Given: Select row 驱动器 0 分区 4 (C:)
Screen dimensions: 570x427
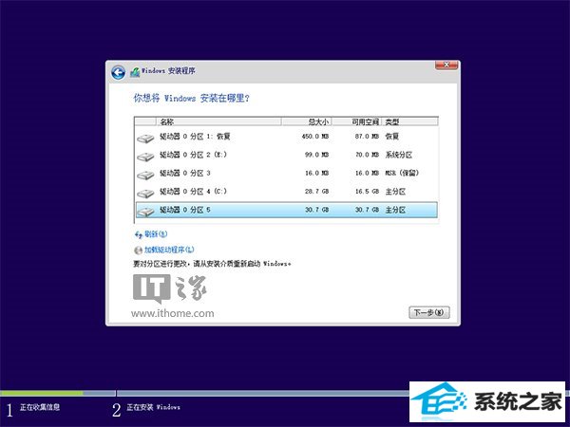Looking at the screenshot, I should coord(287,192).
